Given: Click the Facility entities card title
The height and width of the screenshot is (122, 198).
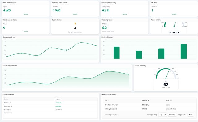Looking at the screenshot, I should click(x=8, y=95).
